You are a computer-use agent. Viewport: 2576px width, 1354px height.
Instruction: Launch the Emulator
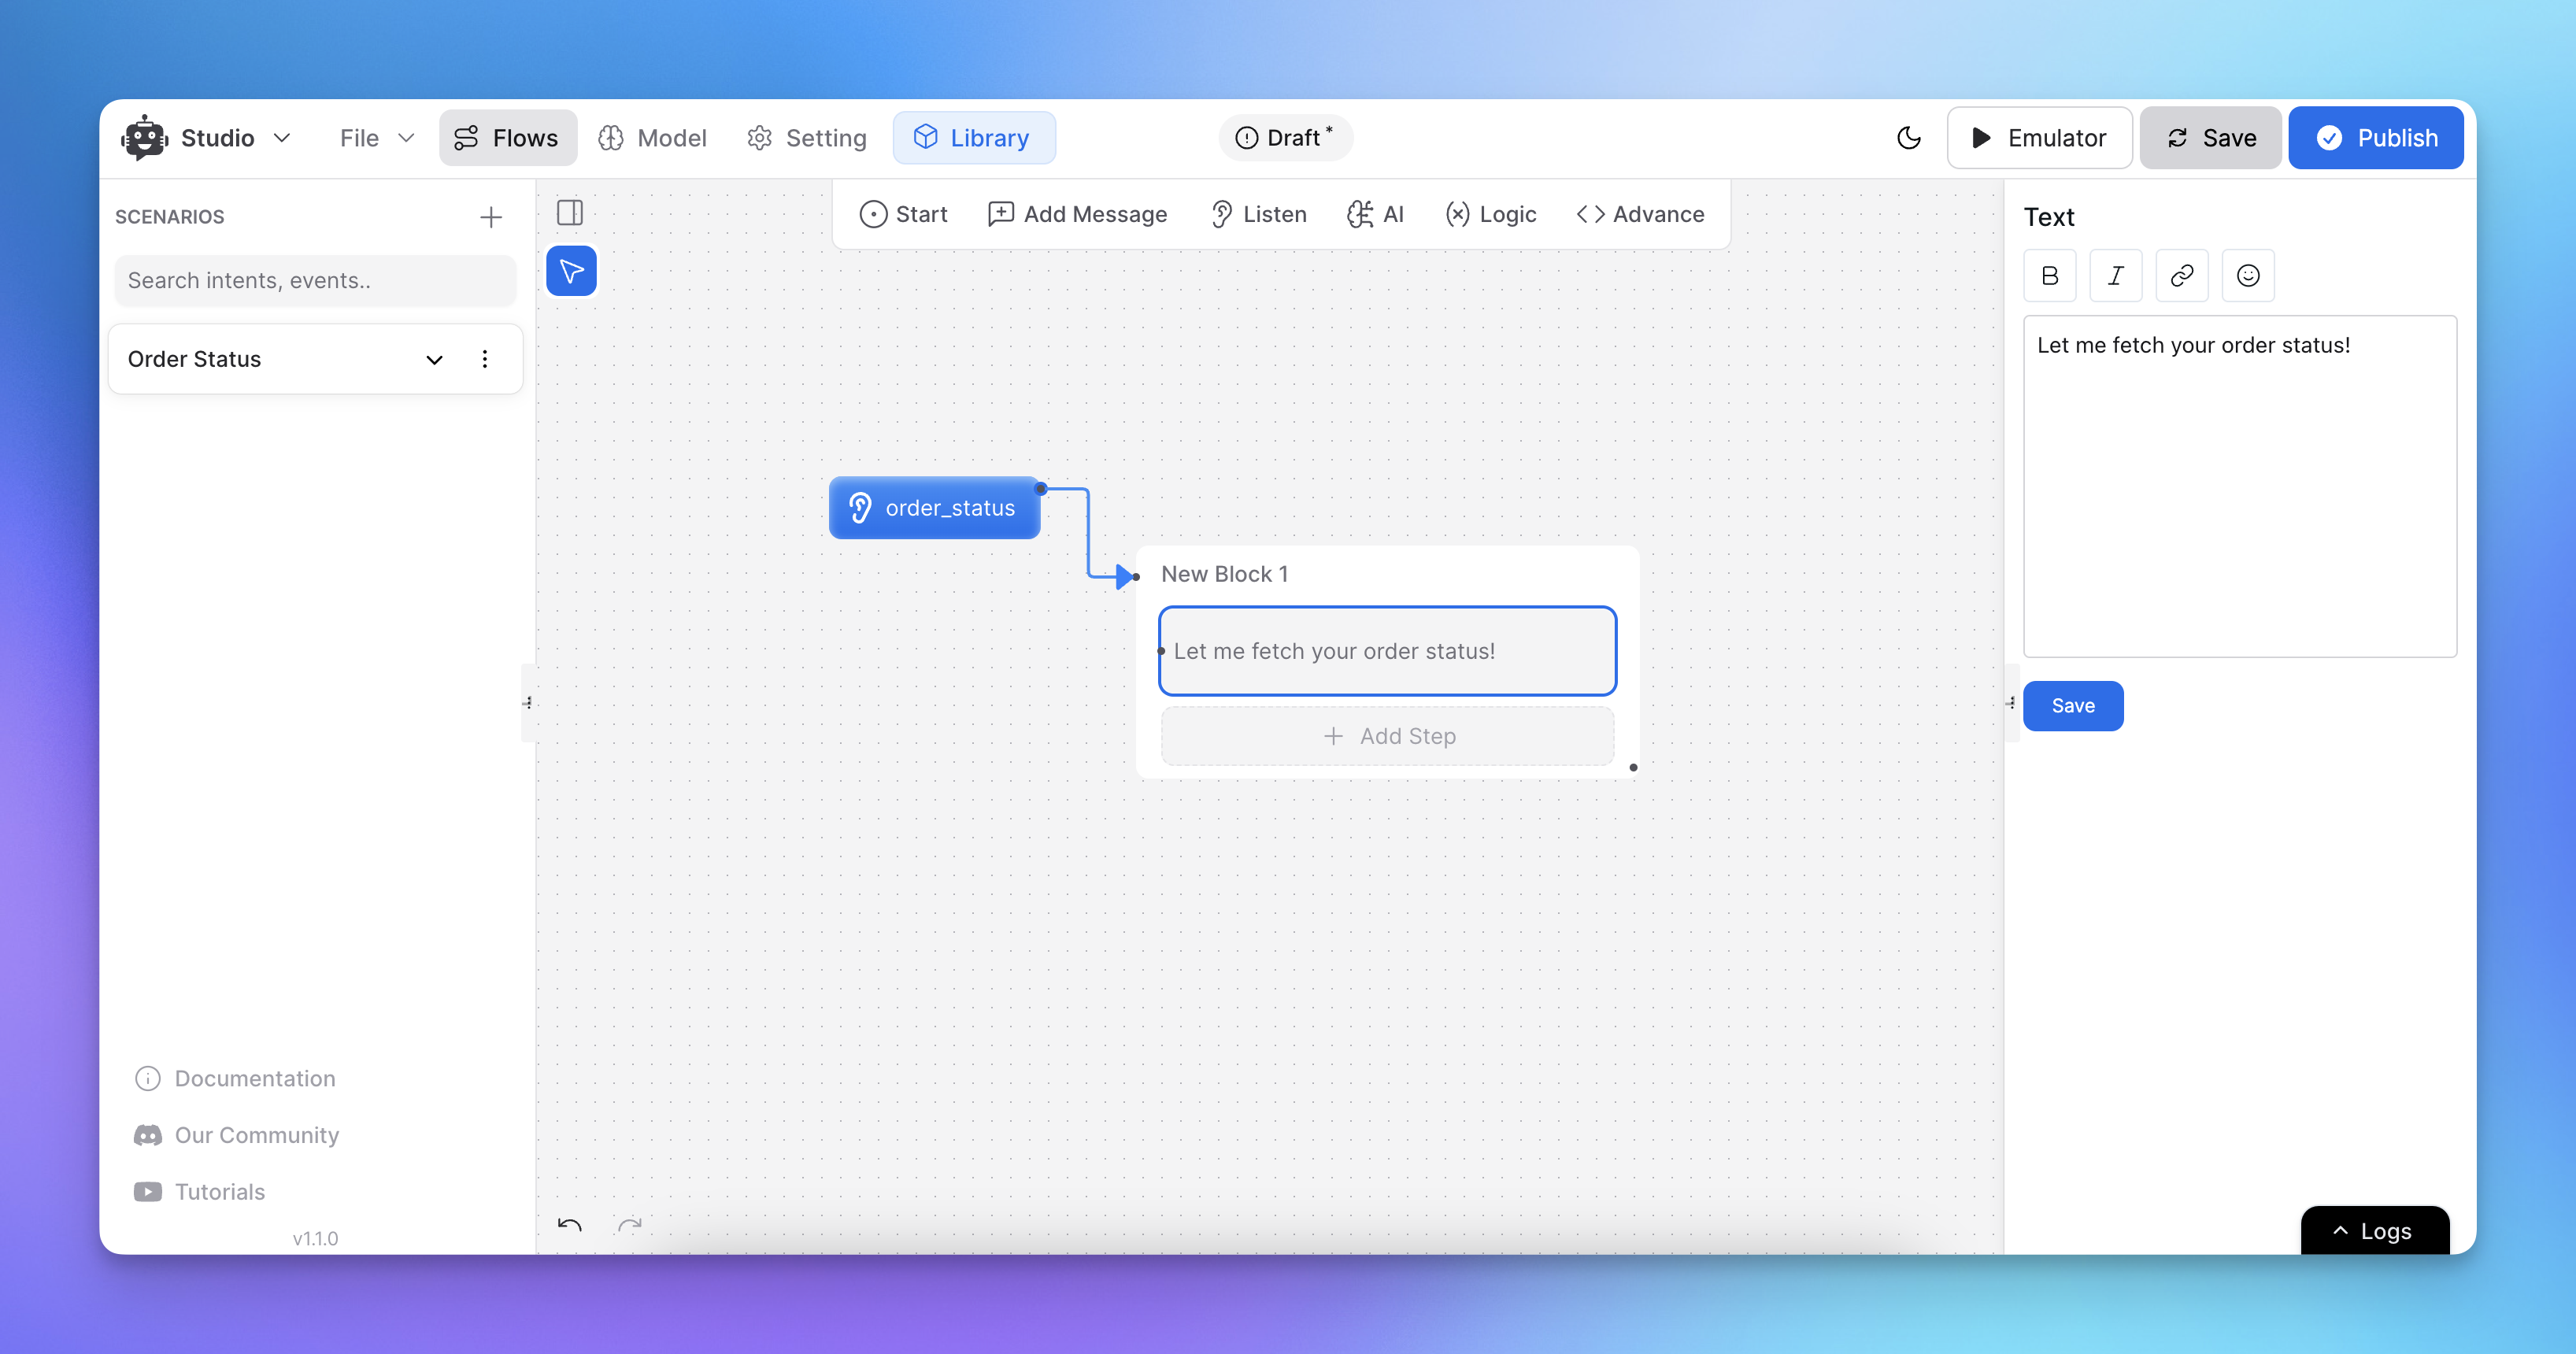click(x=2039, y=138)
